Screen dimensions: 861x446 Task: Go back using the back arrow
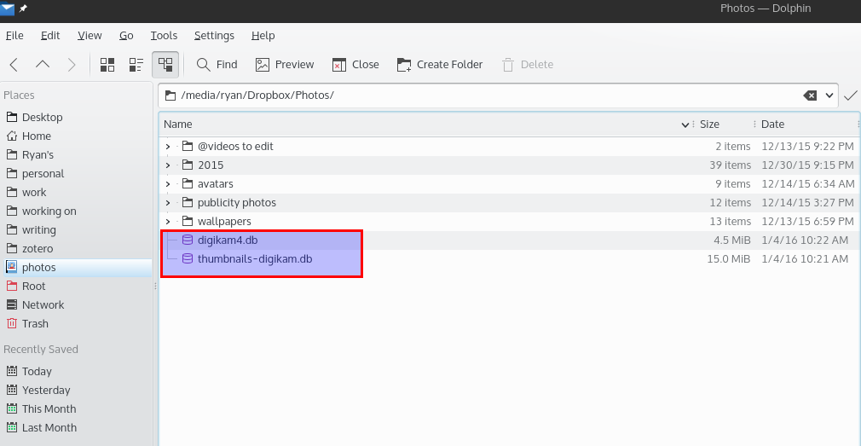tap(14, 65)
